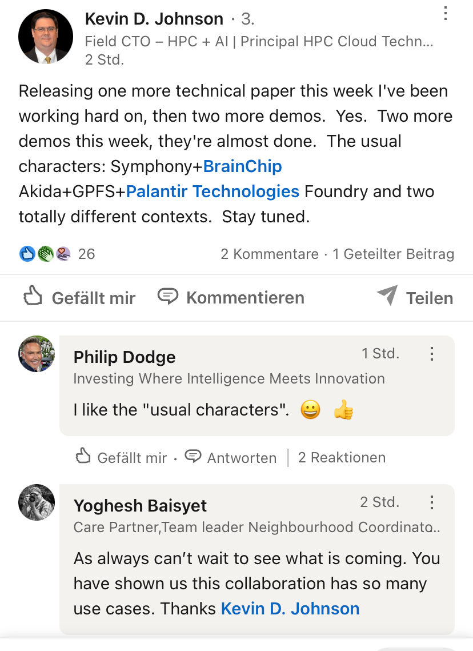Click the Kevin D. Johnson mention in comment

tap(290, 609)
